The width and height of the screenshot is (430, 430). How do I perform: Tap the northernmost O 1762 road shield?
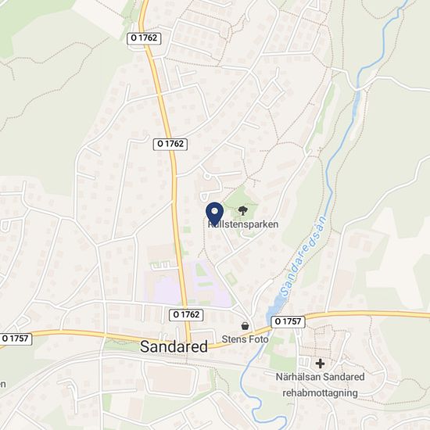click(x=144, y=38)
